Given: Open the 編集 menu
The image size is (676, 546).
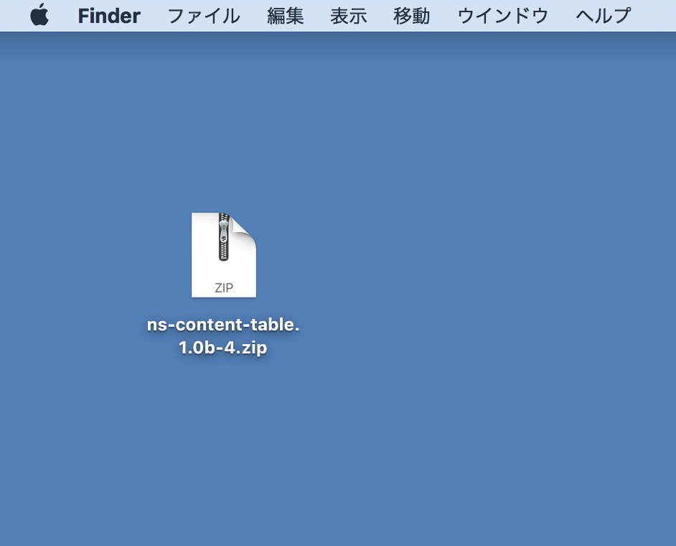Looking at the screenshot, I should [x=286, y=16].
